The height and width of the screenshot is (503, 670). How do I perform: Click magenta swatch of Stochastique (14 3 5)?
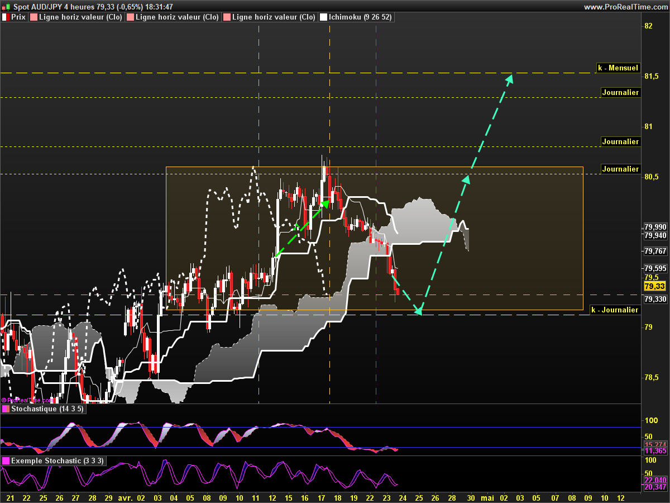coord(6,409)
